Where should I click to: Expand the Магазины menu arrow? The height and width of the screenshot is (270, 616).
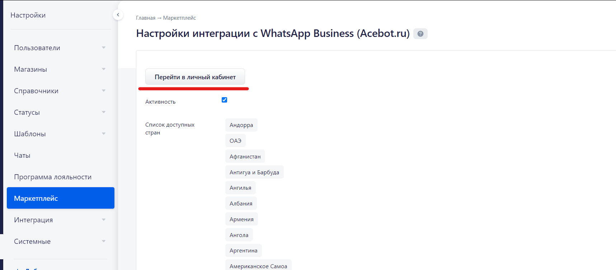tap(104, 69)
